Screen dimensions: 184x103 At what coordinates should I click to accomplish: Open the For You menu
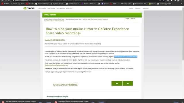pyautogui.click(x=69, y=9)
